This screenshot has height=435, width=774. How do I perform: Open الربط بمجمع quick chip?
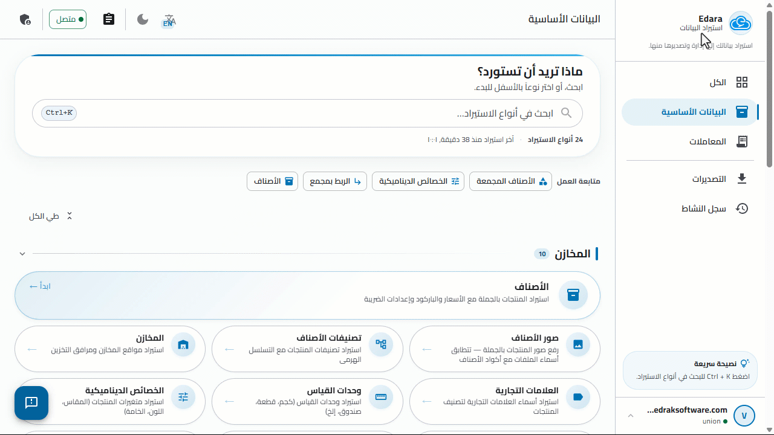point(335,181)
